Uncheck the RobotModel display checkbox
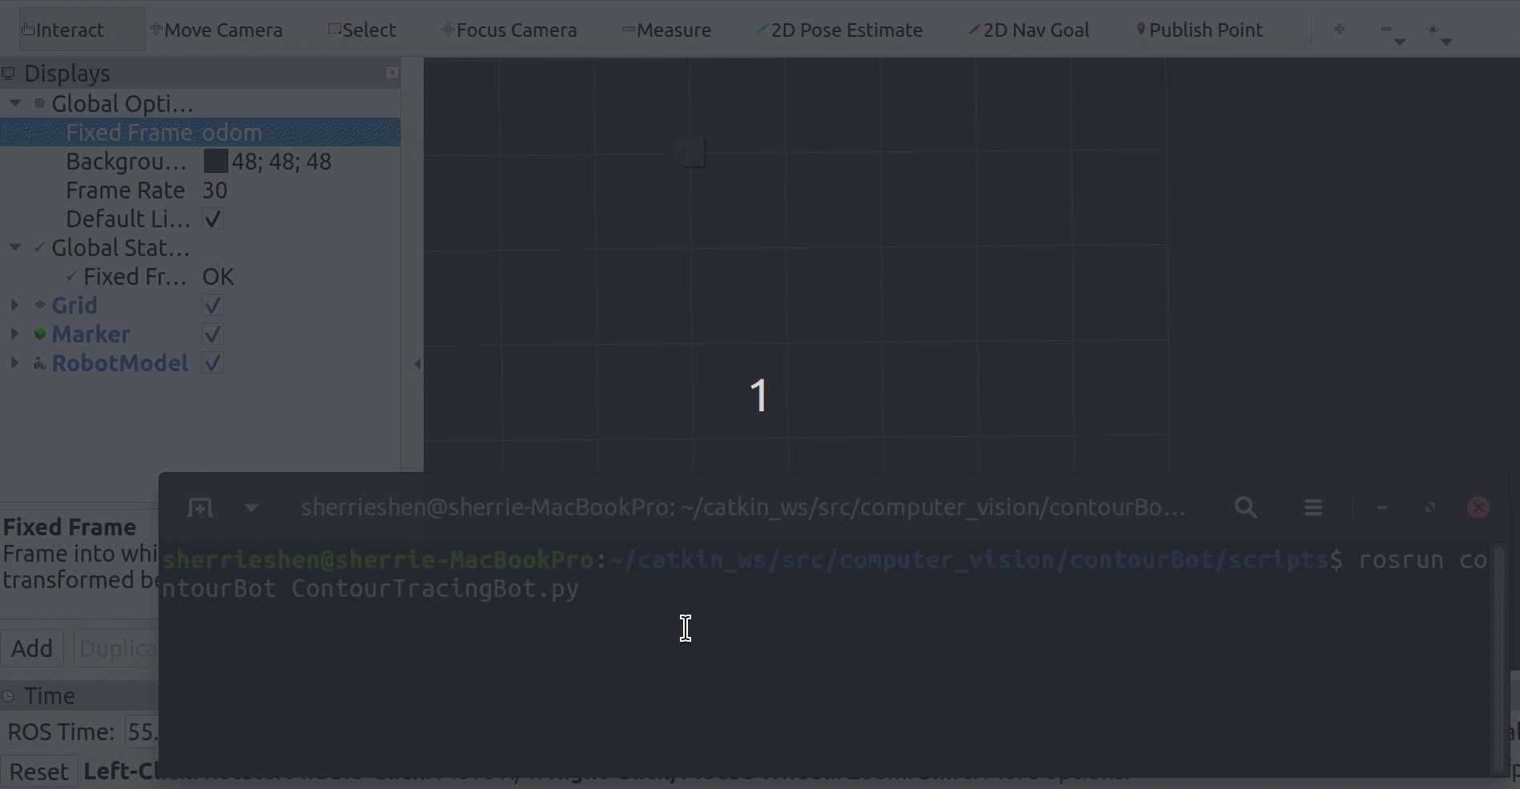The width and height of the screenshot is (1520, 789). (x=212, y=363)
